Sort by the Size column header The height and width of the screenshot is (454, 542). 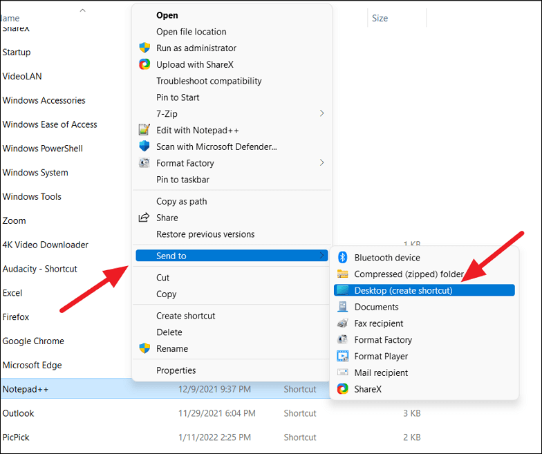pos(380,19)
